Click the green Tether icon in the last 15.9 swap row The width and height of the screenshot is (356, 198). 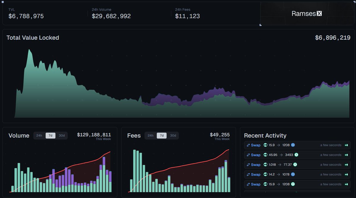(293, 184)
